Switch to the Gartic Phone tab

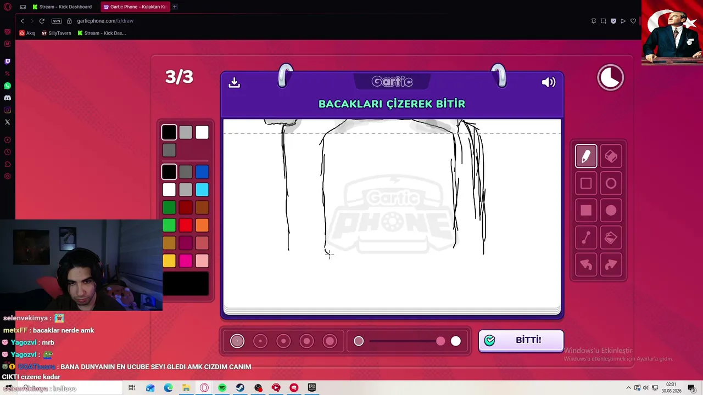[x=135, y=7]
